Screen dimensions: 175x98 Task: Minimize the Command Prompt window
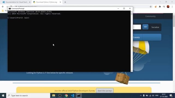pyautogui.click(x=118, y=8)
